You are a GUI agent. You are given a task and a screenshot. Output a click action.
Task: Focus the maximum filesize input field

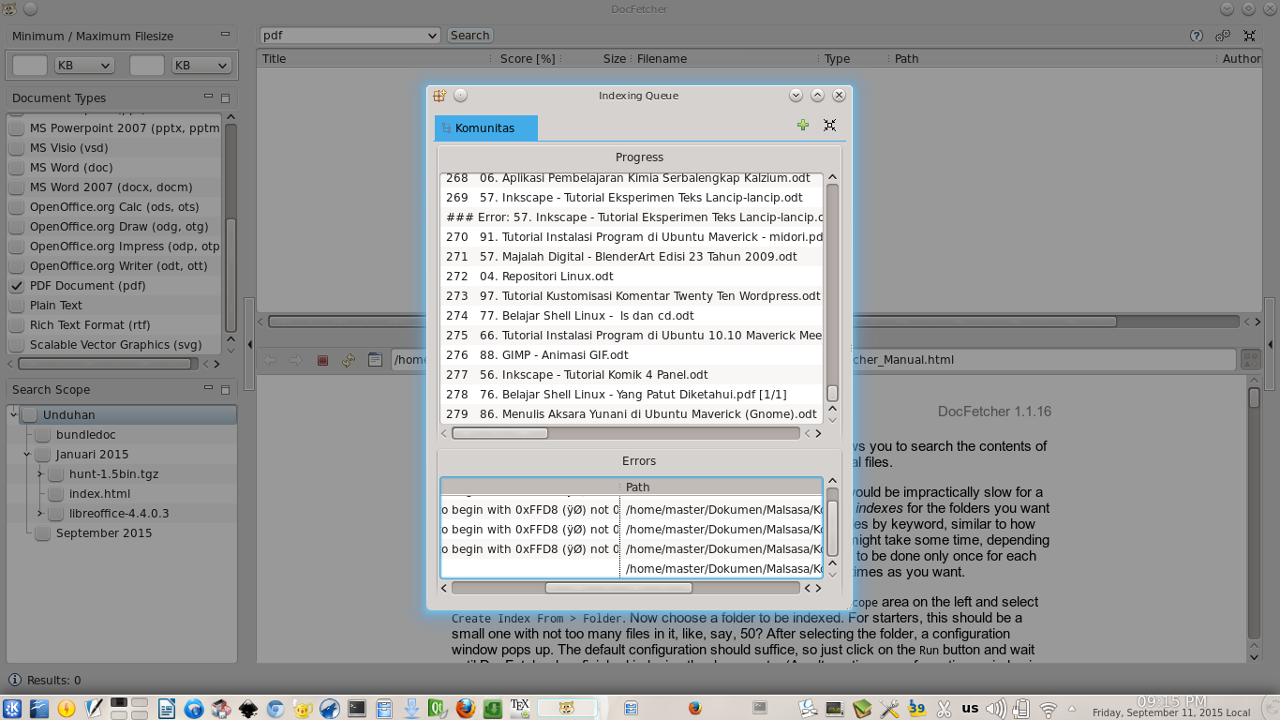pos(147,66)
